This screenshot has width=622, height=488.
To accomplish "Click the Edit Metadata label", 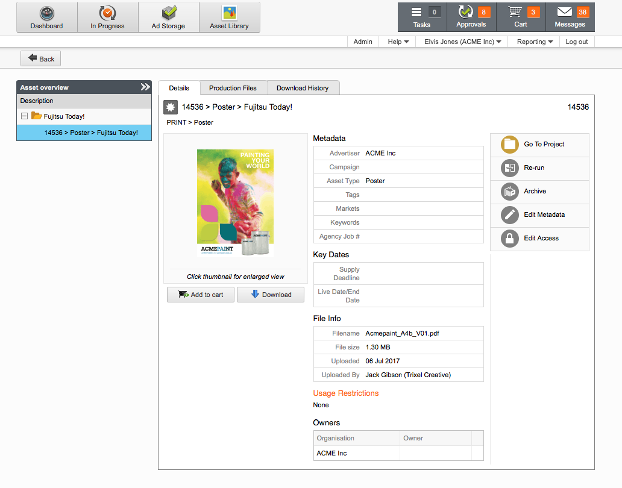I will coord(544,215).
